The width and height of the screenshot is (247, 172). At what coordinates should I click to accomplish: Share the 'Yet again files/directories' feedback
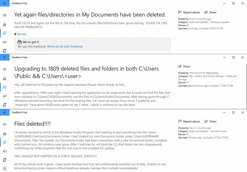(210, 12)
